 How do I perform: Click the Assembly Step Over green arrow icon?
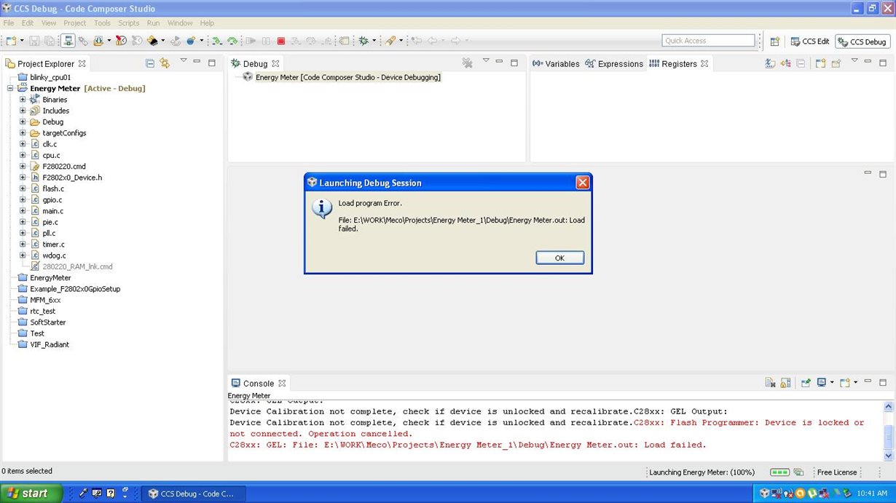coord(232,41)
